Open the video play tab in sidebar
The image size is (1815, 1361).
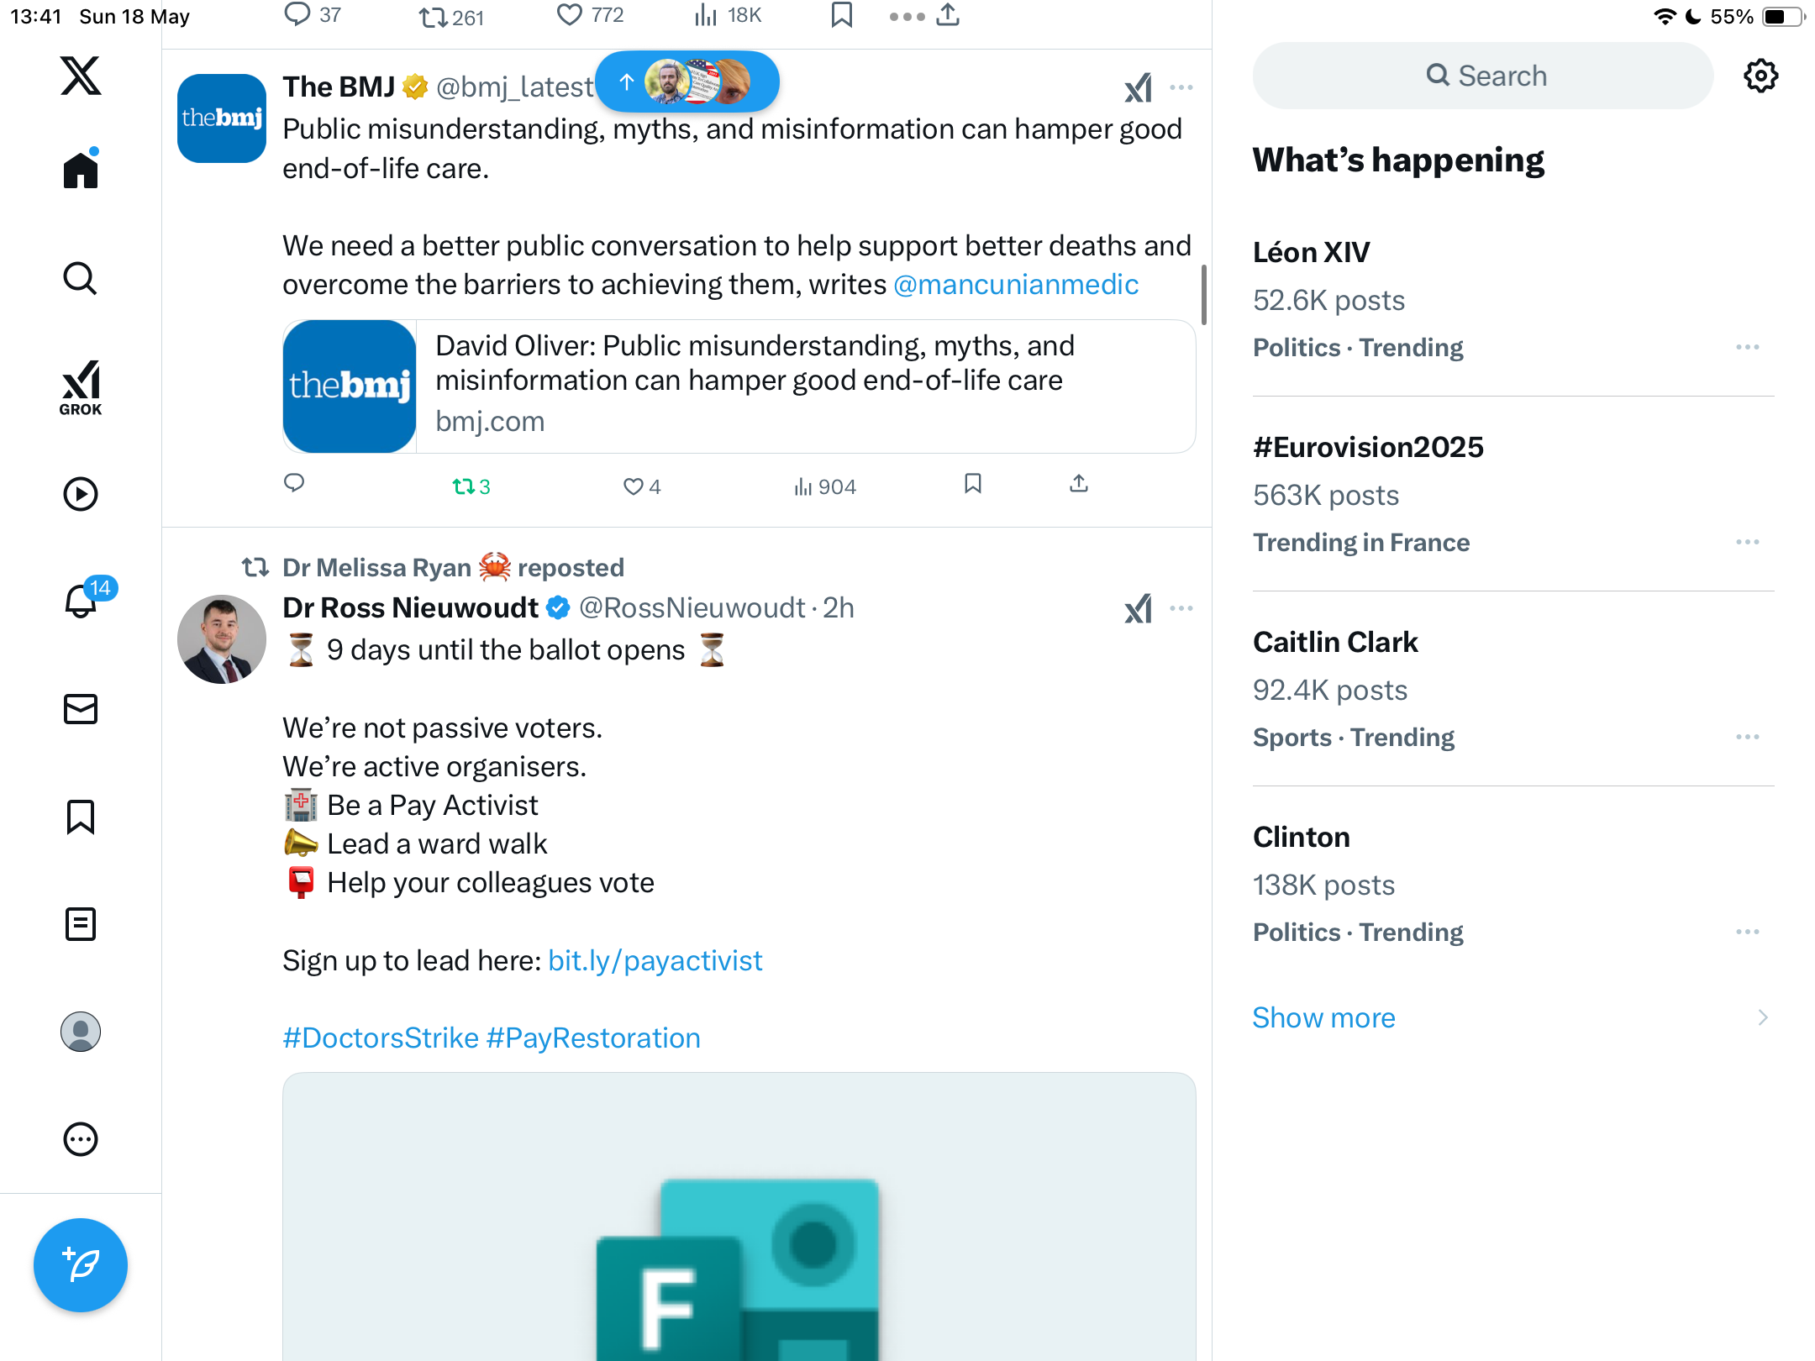81,494
